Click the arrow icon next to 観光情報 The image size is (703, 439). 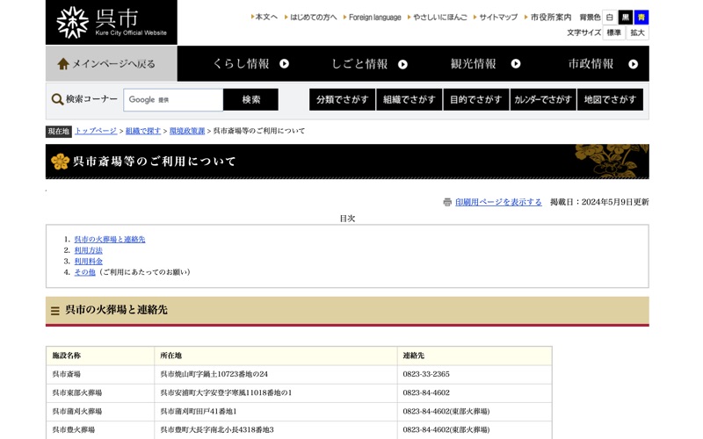(516, 63)
